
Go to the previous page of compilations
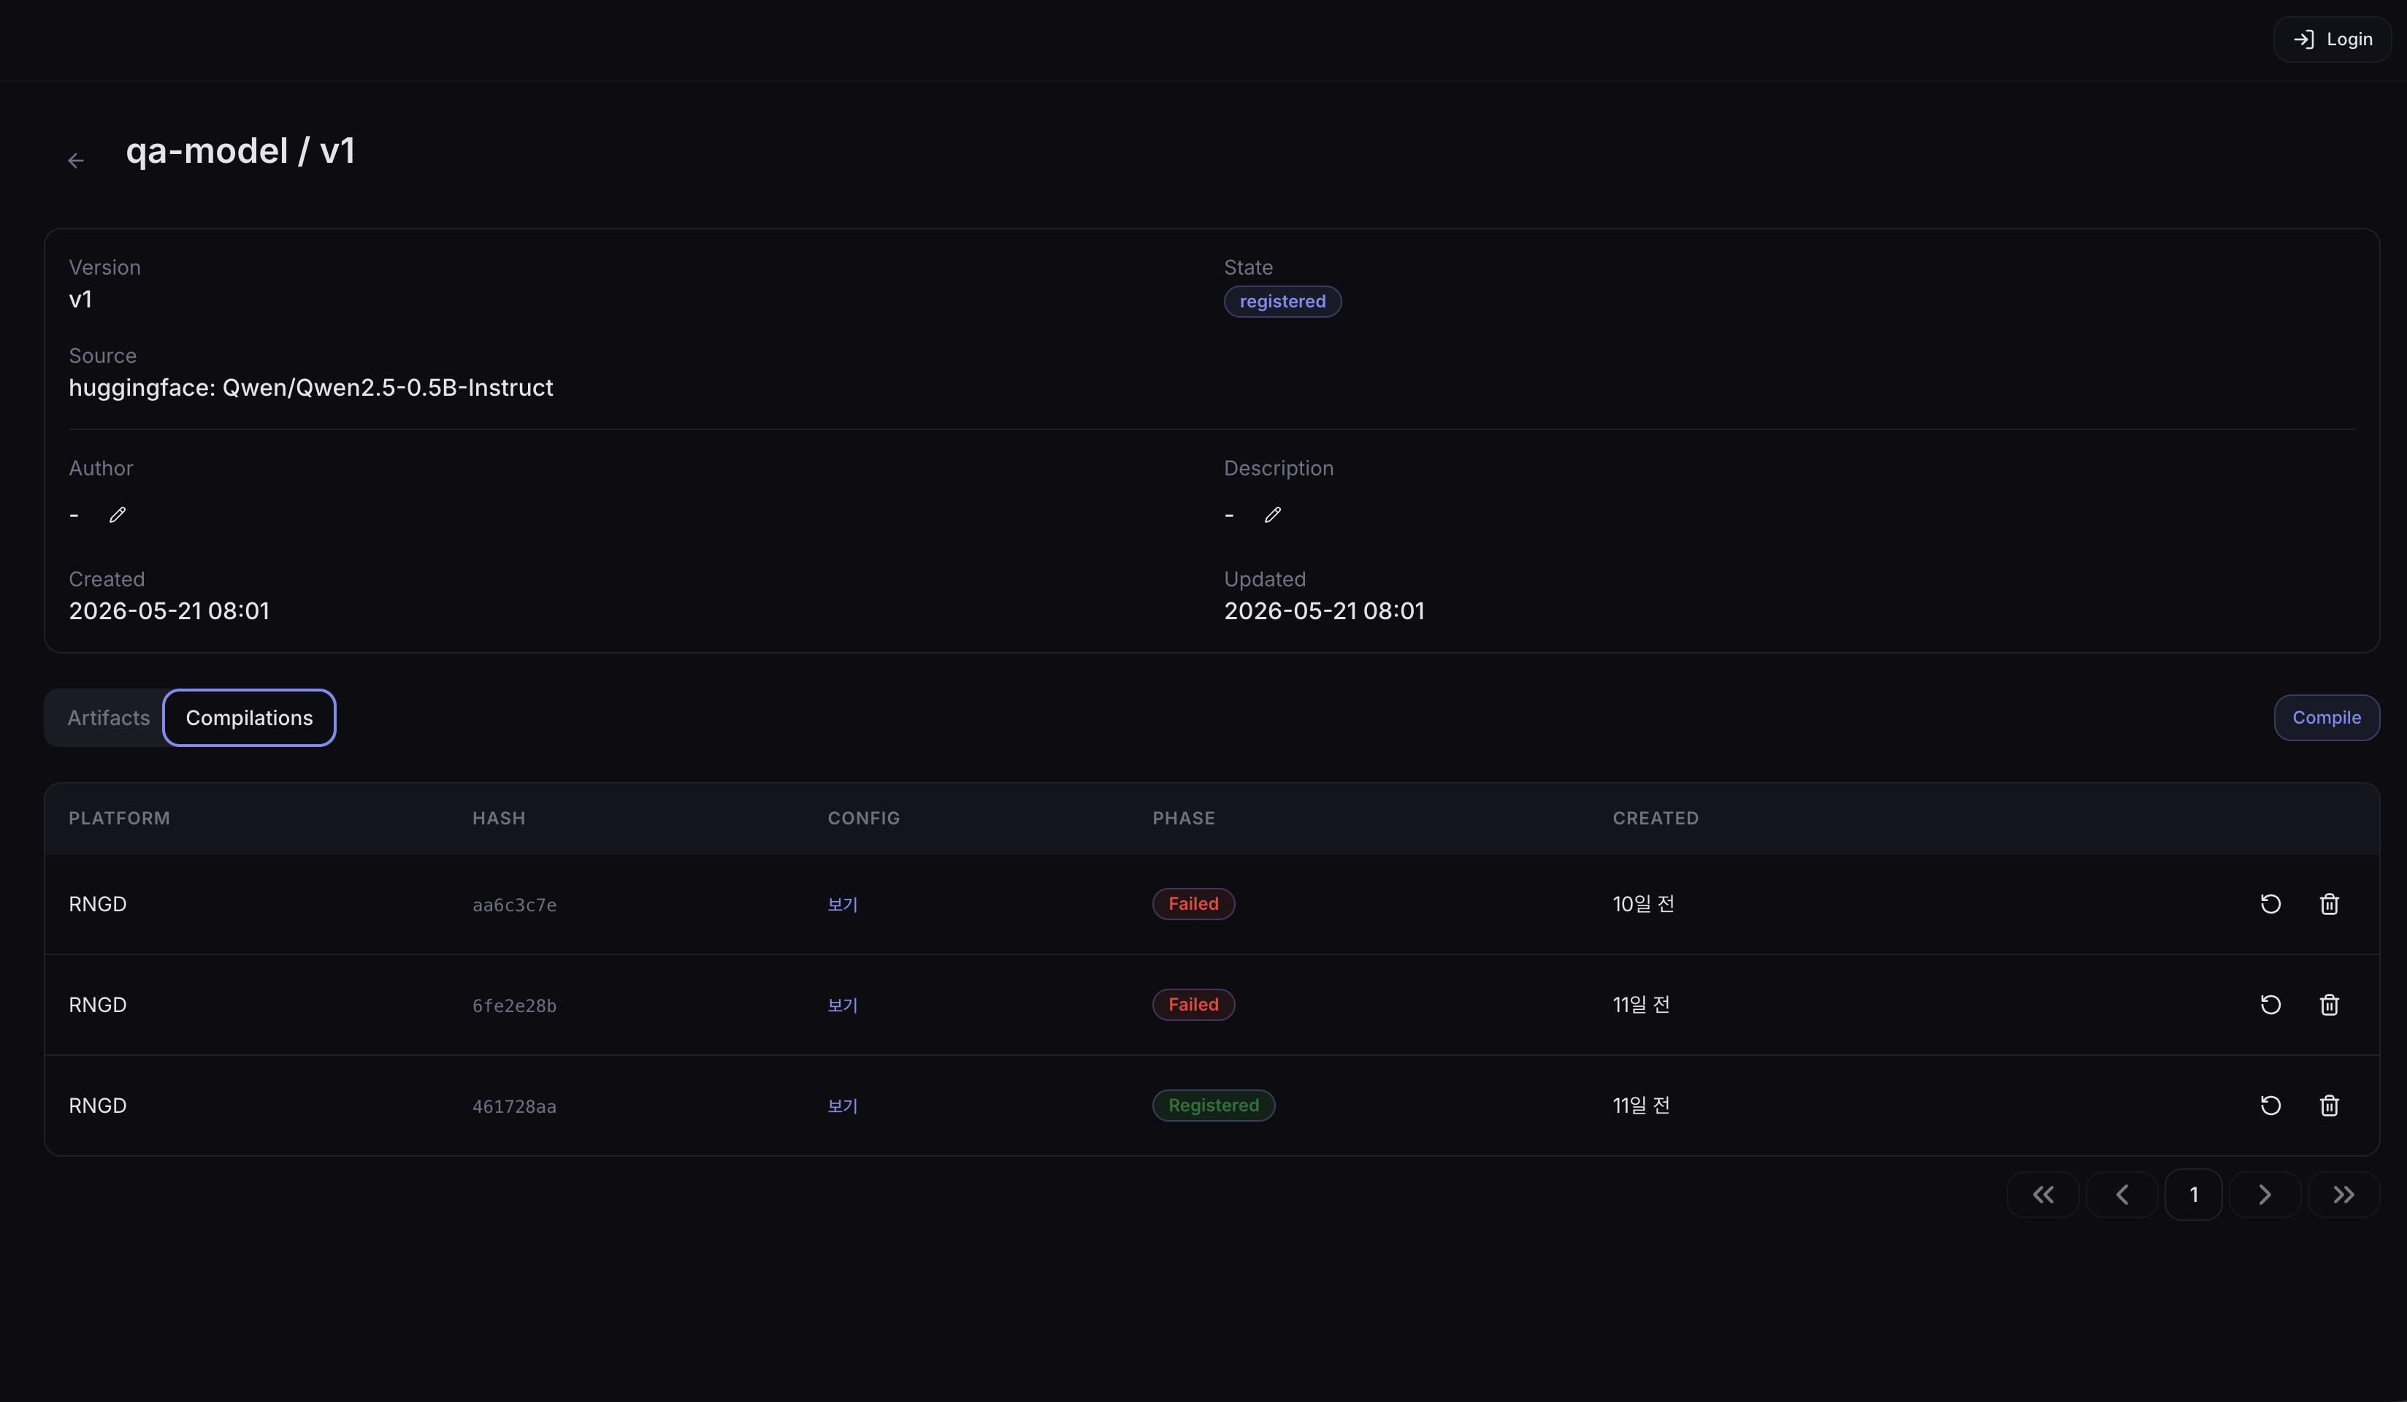[x=2121, y=1195]
